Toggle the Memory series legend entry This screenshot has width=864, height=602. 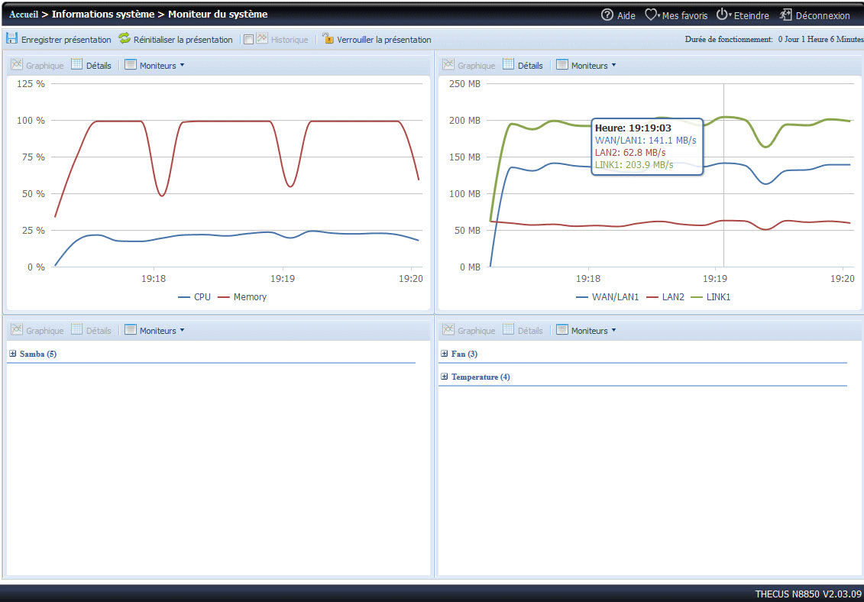pos(242,297)
